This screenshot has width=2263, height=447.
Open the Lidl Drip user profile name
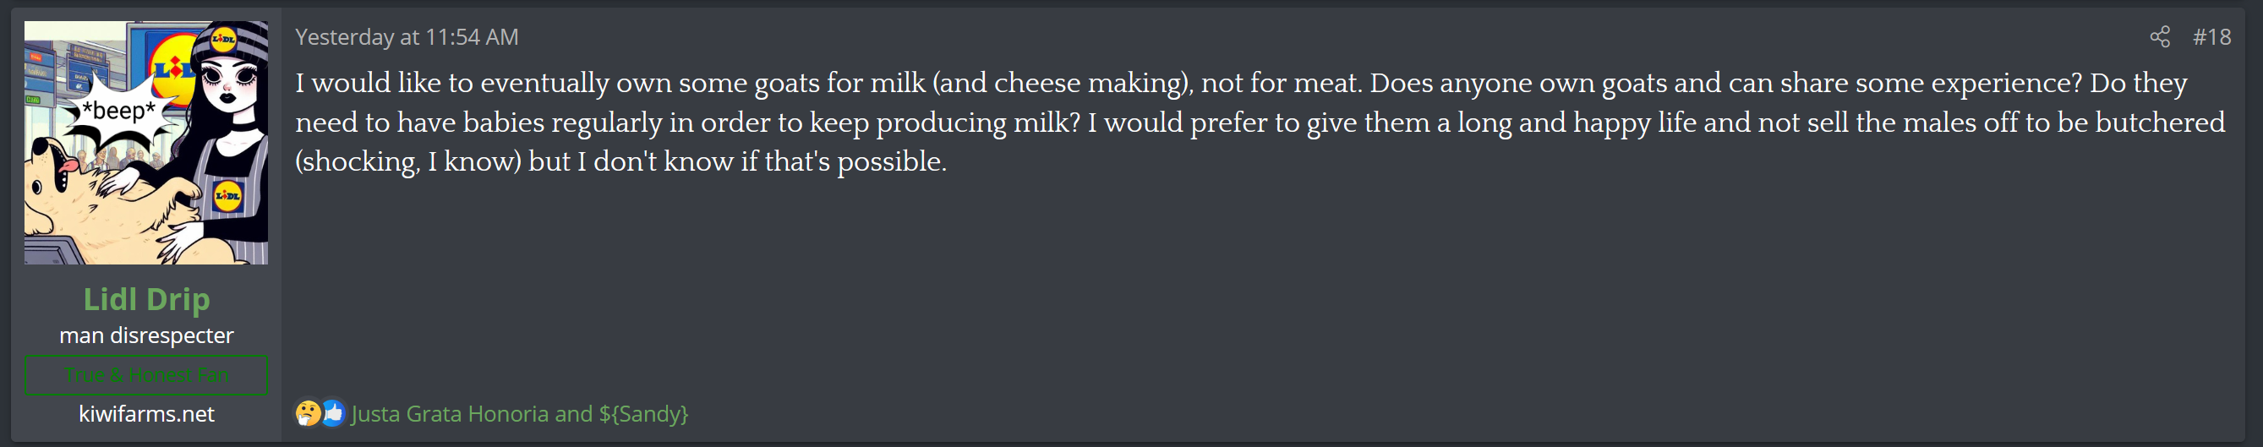[x=147, y=299]
